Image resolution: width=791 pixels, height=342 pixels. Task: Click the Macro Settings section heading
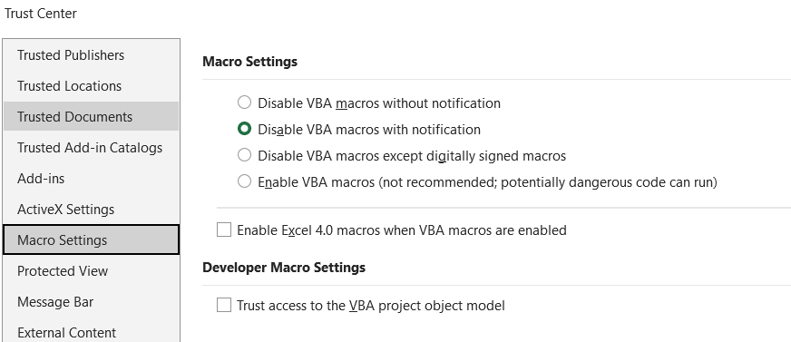coord(249,62)
